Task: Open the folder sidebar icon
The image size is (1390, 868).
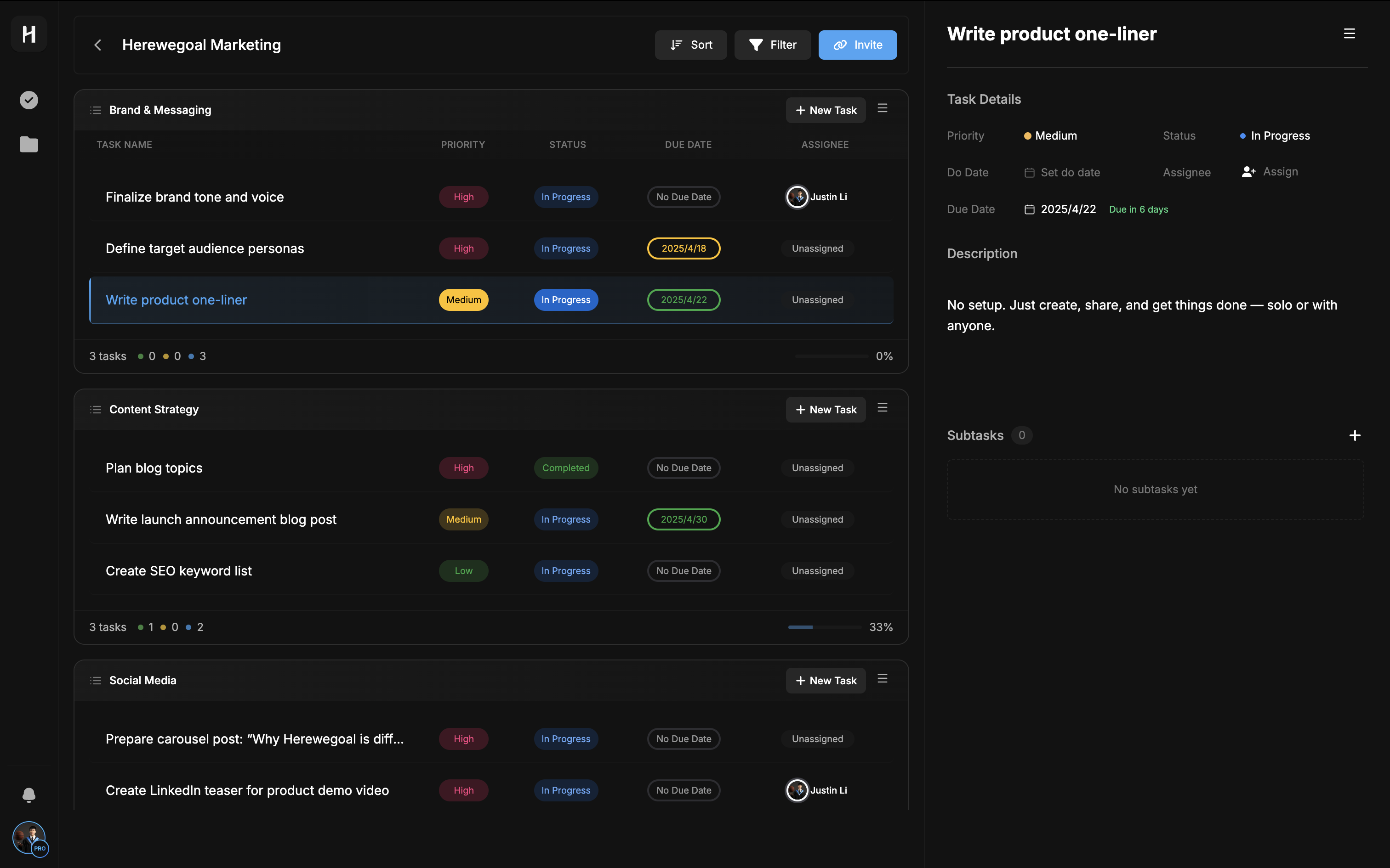Action: [28, 144]
